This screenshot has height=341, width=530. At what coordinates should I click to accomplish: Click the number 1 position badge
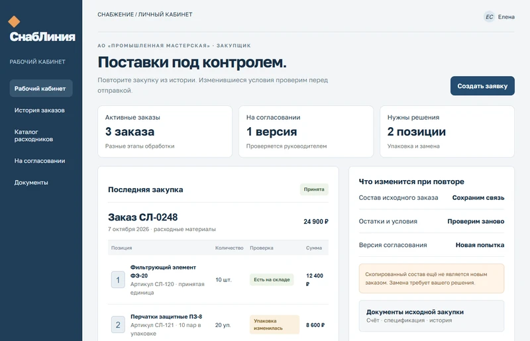(118, 280)
